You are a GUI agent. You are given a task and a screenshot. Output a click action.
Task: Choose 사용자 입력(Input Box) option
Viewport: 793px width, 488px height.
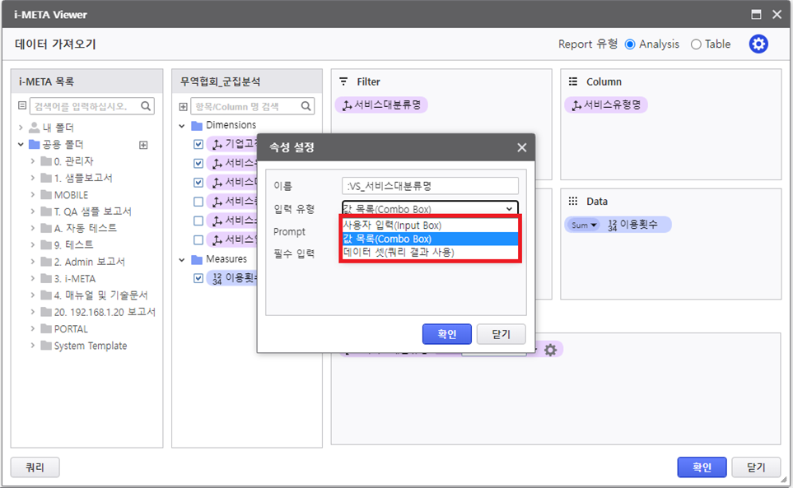pyautogui.click(x=392, y=225)
